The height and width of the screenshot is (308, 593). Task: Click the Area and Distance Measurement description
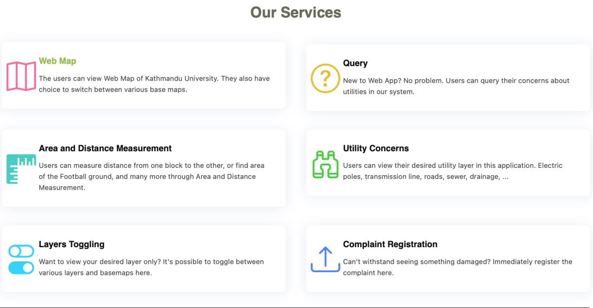coord(151,176)
